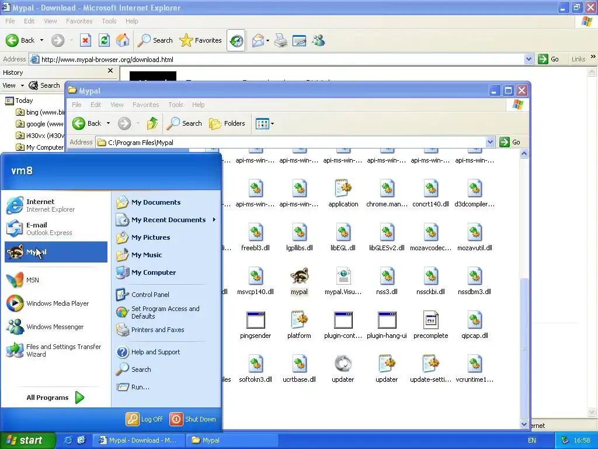Screen dimensions: 598x449
Task: Click the IE Refresh toolbar button
Action: coord(104,40)
